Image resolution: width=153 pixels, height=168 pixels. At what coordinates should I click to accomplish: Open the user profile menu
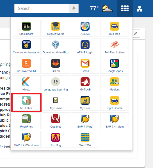[140, 9]
